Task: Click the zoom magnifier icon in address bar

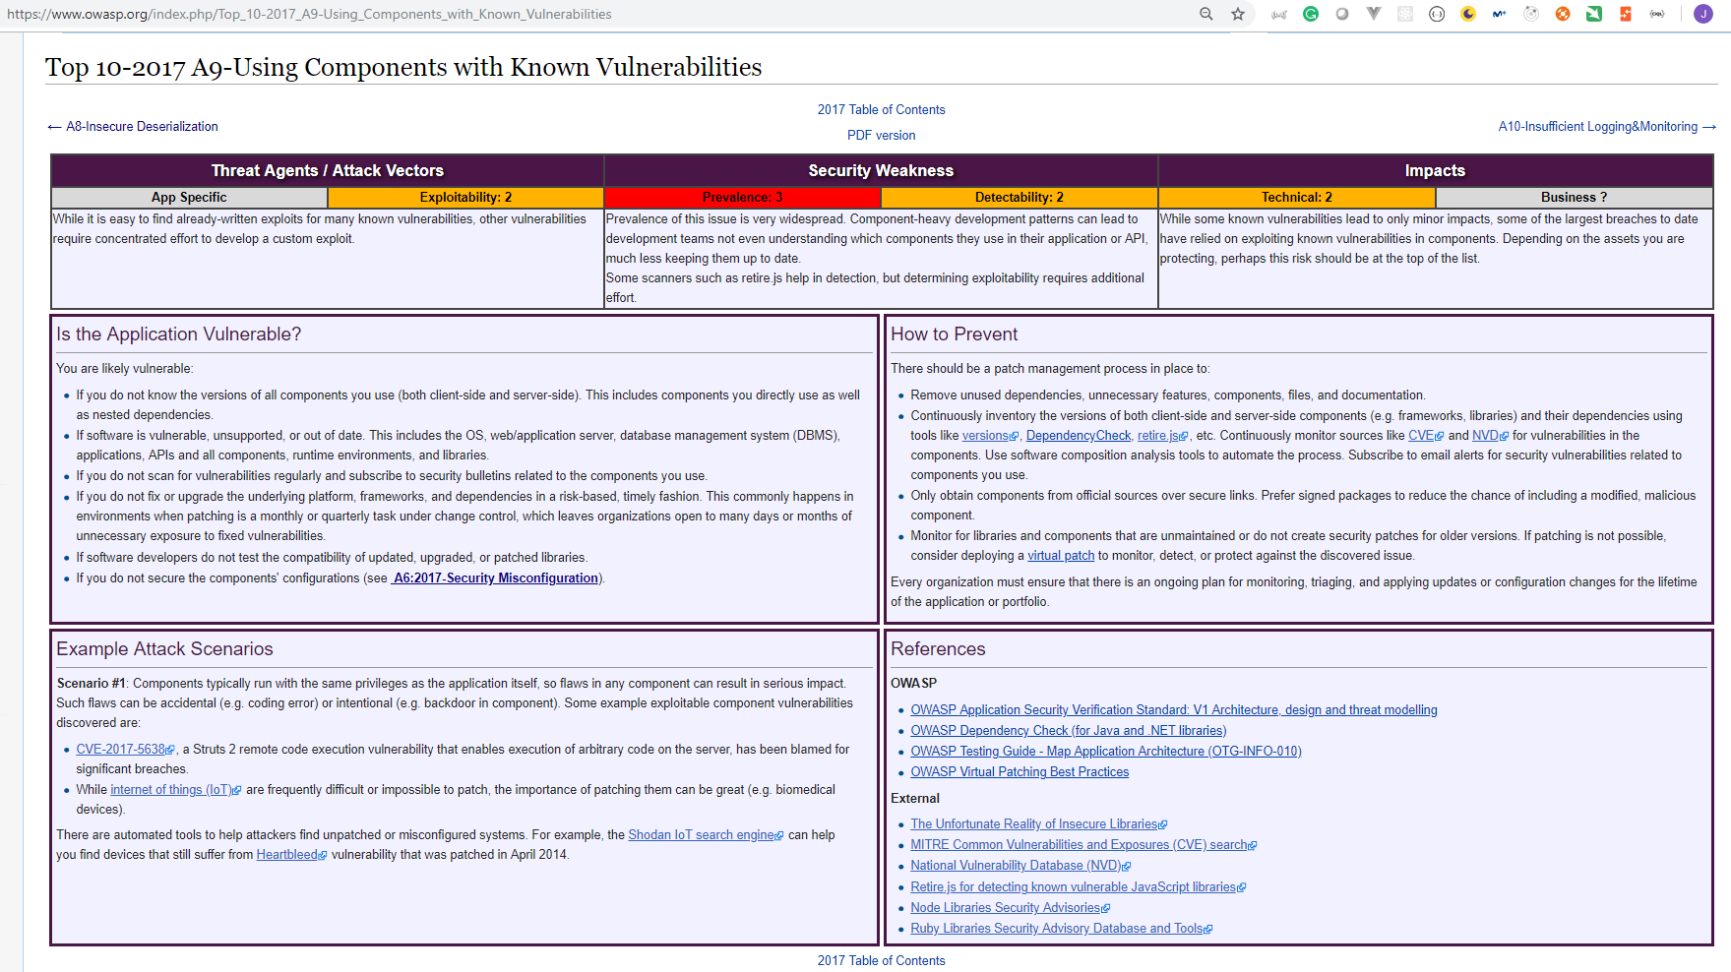Action: (1206, 14)
